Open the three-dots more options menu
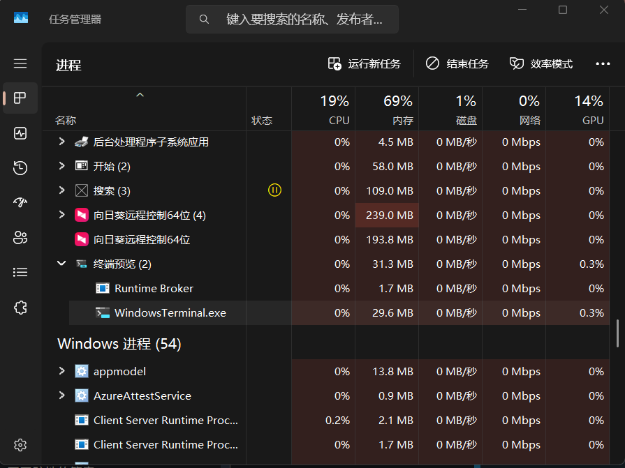Viewport: 625px width, 468px height. 603,63
